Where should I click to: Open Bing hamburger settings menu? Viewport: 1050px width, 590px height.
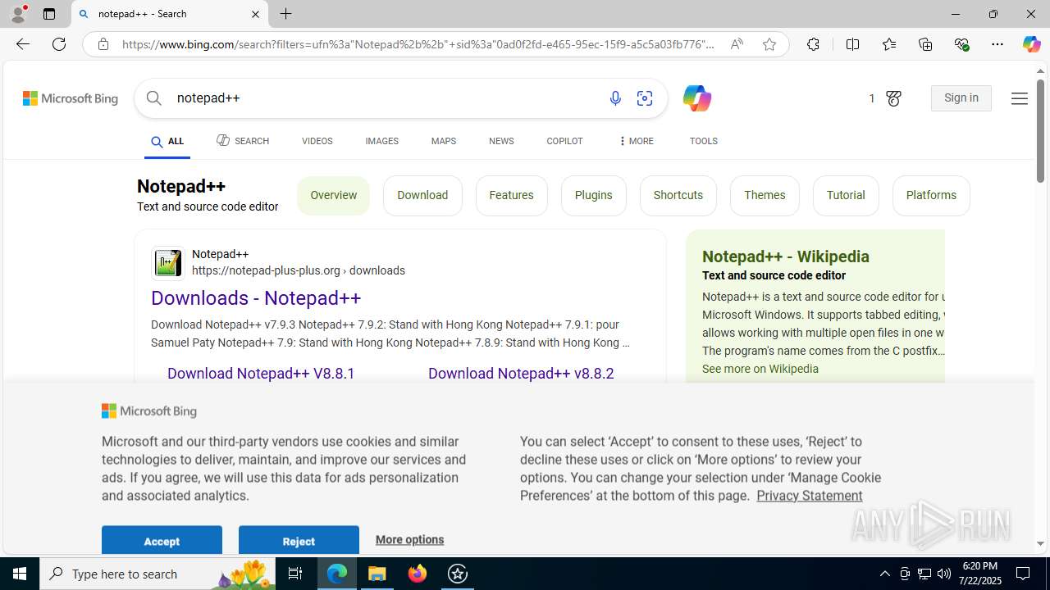click(1019, 98)
